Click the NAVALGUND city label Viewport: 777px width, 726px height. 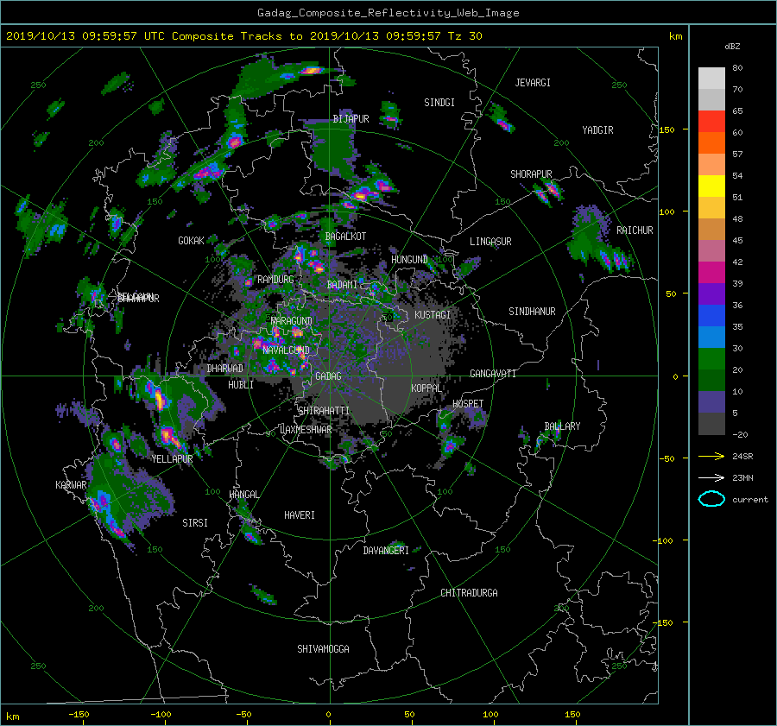pyautogui.click(x=286, y=350)
